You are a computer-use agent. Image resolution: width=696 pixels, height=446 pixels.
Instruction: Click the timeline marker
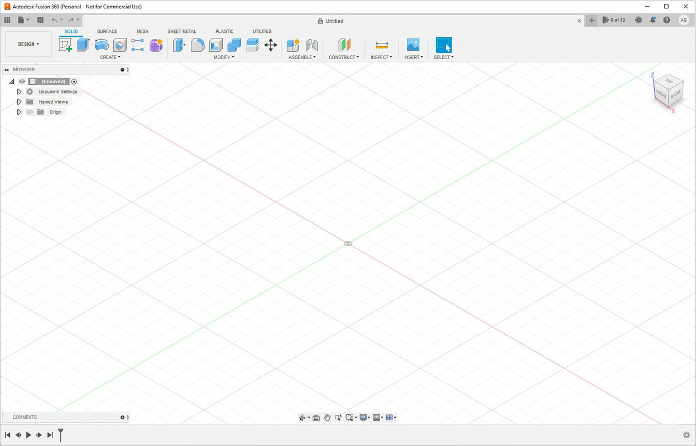[61, 434]
